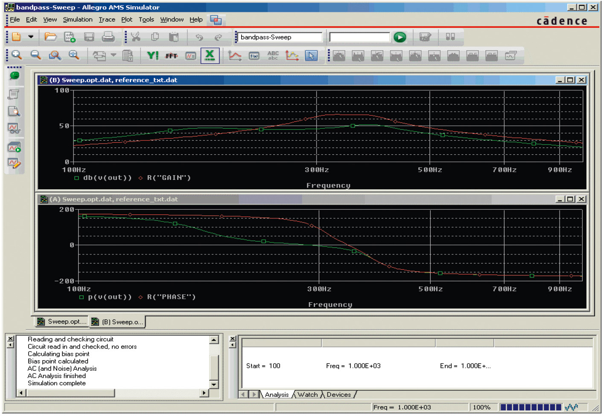This screenshot has width=604, height=416.
Task: Click the green sidebar icon at top
Action: pyautogui.click(x=15, y=76)
